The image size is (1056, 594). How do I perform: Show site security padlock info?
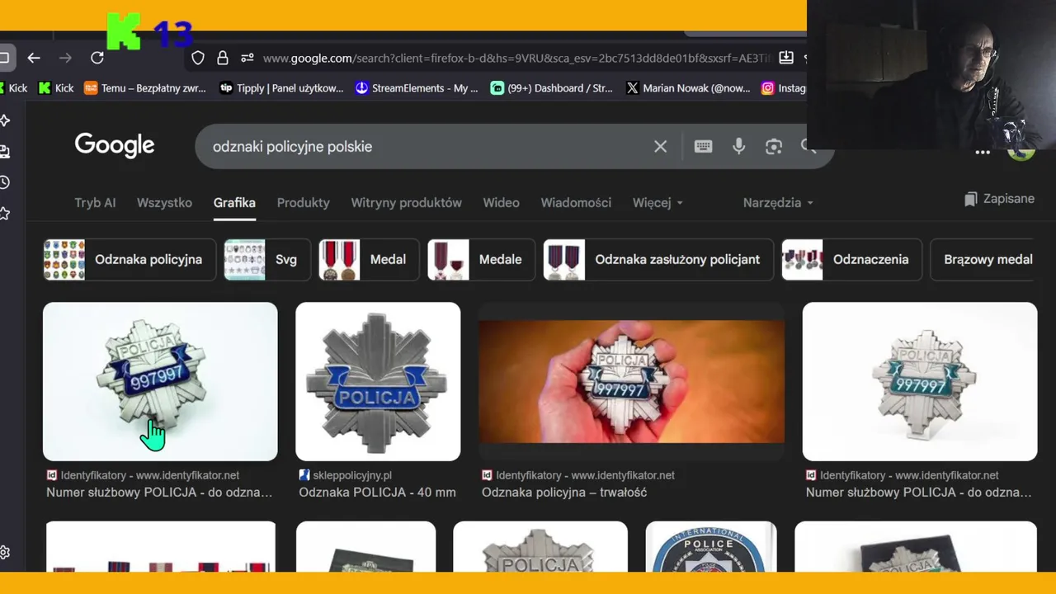pyautogui.click(x=222, y=58)
